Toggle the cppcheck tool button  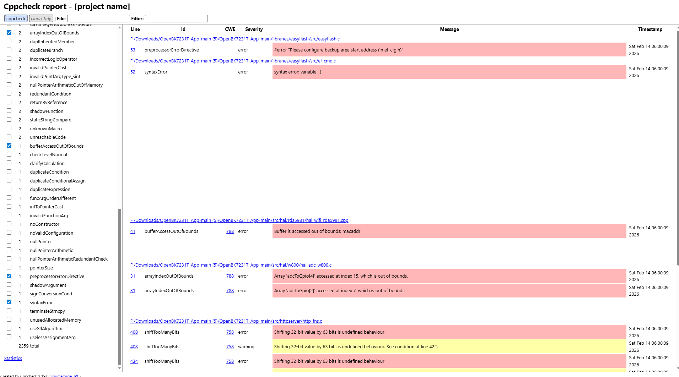16,19
